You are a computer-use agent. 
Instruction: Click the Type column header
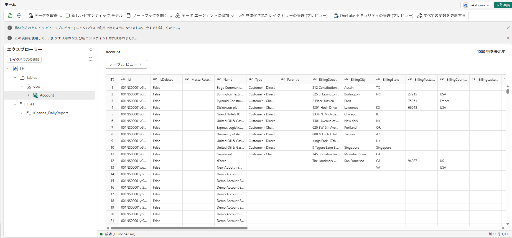(262, 79)
